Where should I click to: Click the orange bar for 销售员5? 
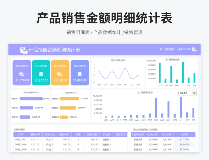pos(68,108)
